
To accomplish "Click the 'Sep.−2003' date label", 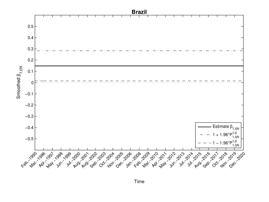I will pos(98,160).
